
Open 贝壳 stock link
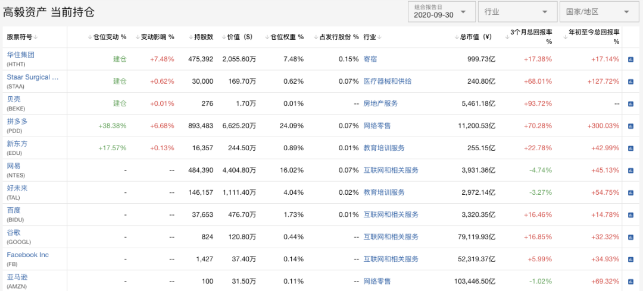tap(14, 99)
